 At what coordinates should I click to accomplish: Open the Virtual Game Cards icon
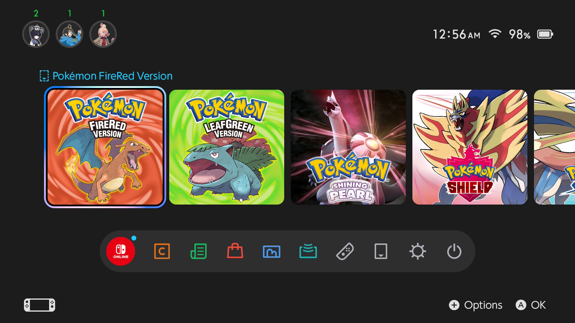381,251
